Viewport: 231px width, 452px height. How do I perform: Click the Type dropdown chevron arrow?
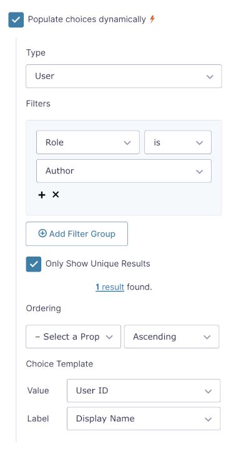pos(210,77)
